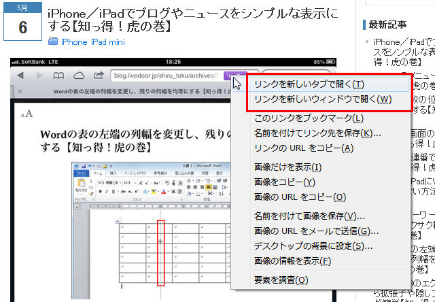Screen dimensions: 435x302
Task: Click the reader heading "Wordの表の左端の列幅を変更し"
Action: pos(135,141)
